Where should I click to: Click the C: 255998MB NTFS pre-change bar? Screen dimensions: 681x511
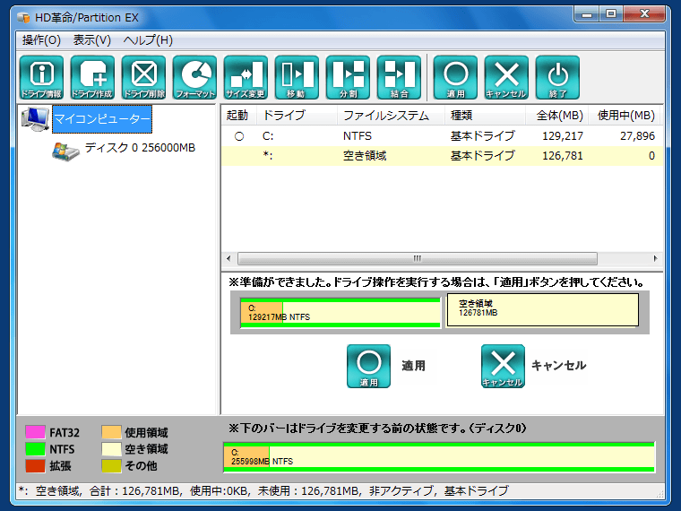pyautogui.click(x=439, y=457)
